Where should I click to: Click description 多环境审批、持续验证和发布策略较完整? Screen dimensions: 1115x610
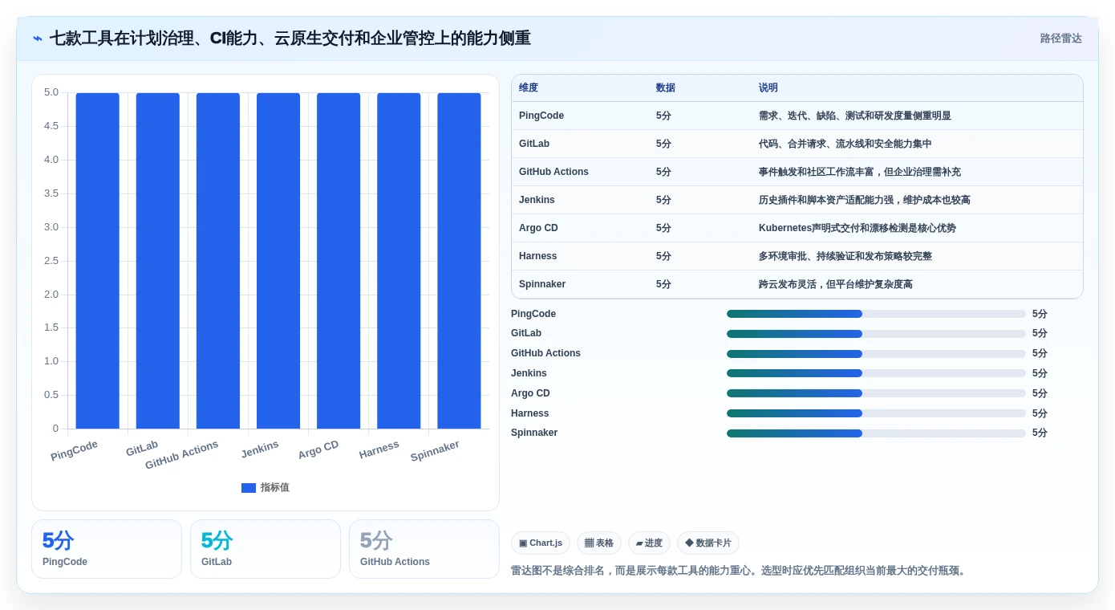pyautogui.click(x=845, y=256)
